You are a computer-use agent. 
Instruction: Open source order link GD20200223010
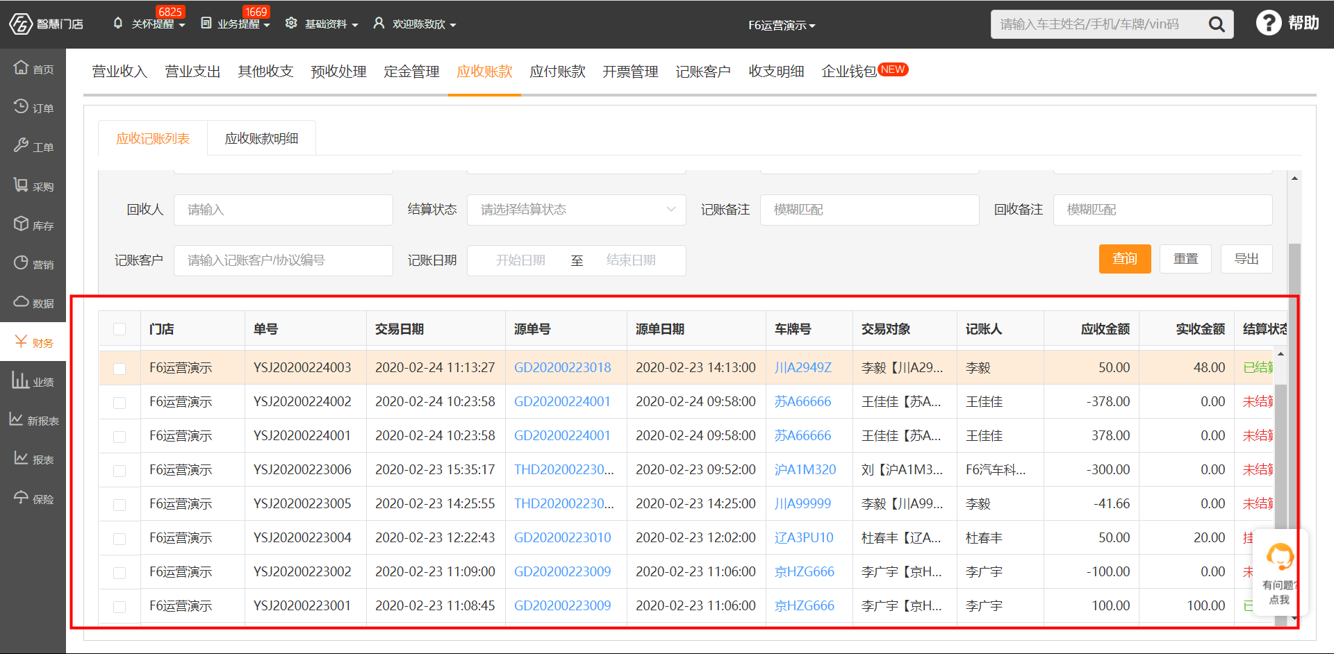(x=563, y=537)
